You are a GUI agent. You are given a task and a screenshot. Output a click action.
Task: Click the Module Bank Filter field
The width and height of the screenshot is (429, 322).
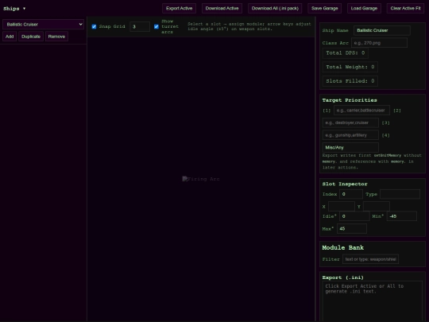(x=370, y=259)
